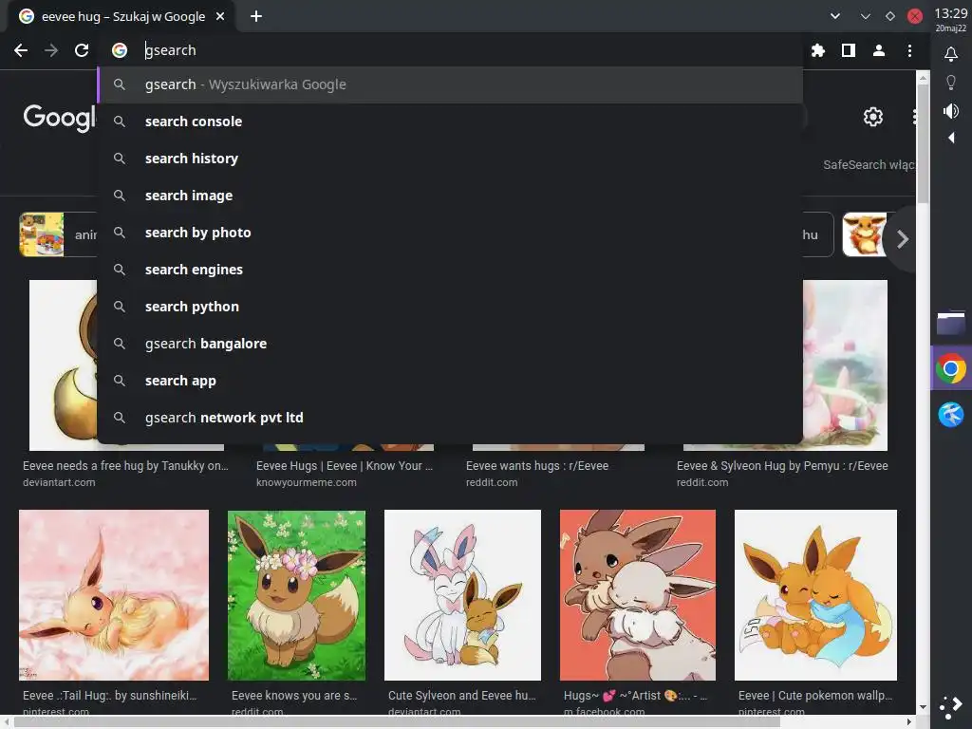Screen dimensions: 972x729
Task: Open 'Eevee needs a free hug by Tanukky' link
Action: pyautogui.click(x=125, y=465)
